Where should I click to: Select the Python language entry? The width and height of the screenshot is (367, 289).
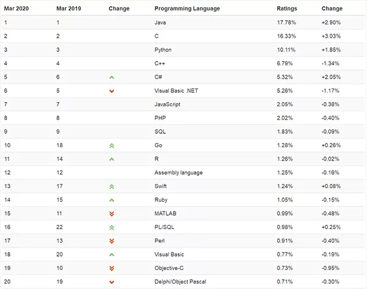[164, 49]
